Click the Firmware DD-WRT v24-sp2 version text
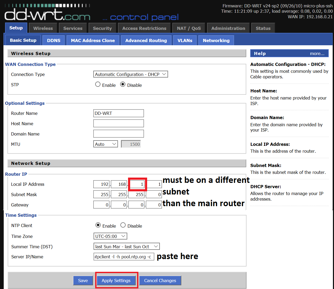The image size is (334, 289). pyautogui.click(x=278, y=6)
